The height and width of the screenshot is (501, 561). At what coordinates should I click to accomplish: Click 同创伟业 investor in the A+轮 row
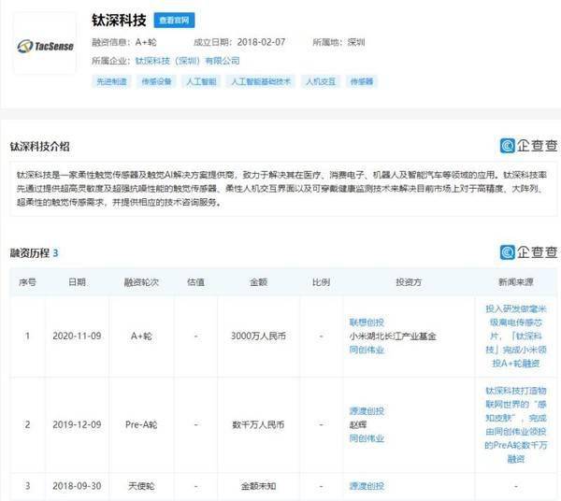367,350
